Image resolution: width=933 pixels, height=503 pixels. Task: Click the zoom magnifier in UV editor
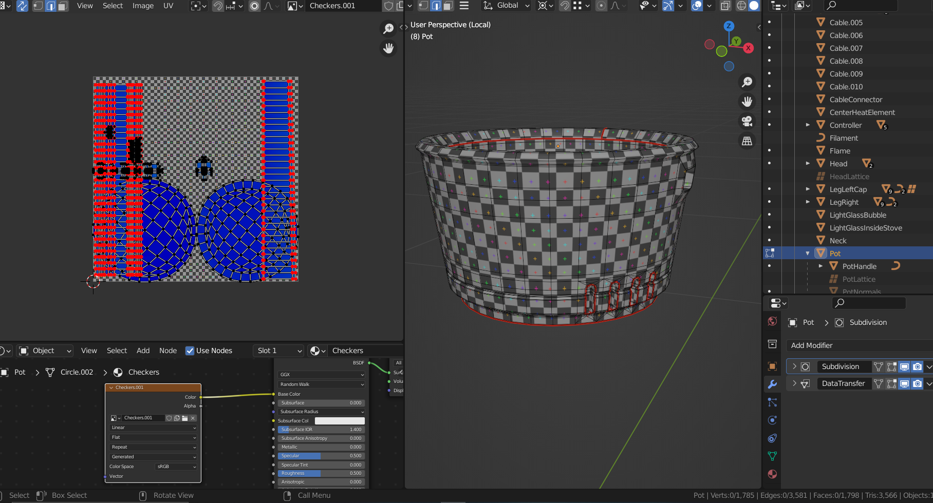[x=388, y=29]
